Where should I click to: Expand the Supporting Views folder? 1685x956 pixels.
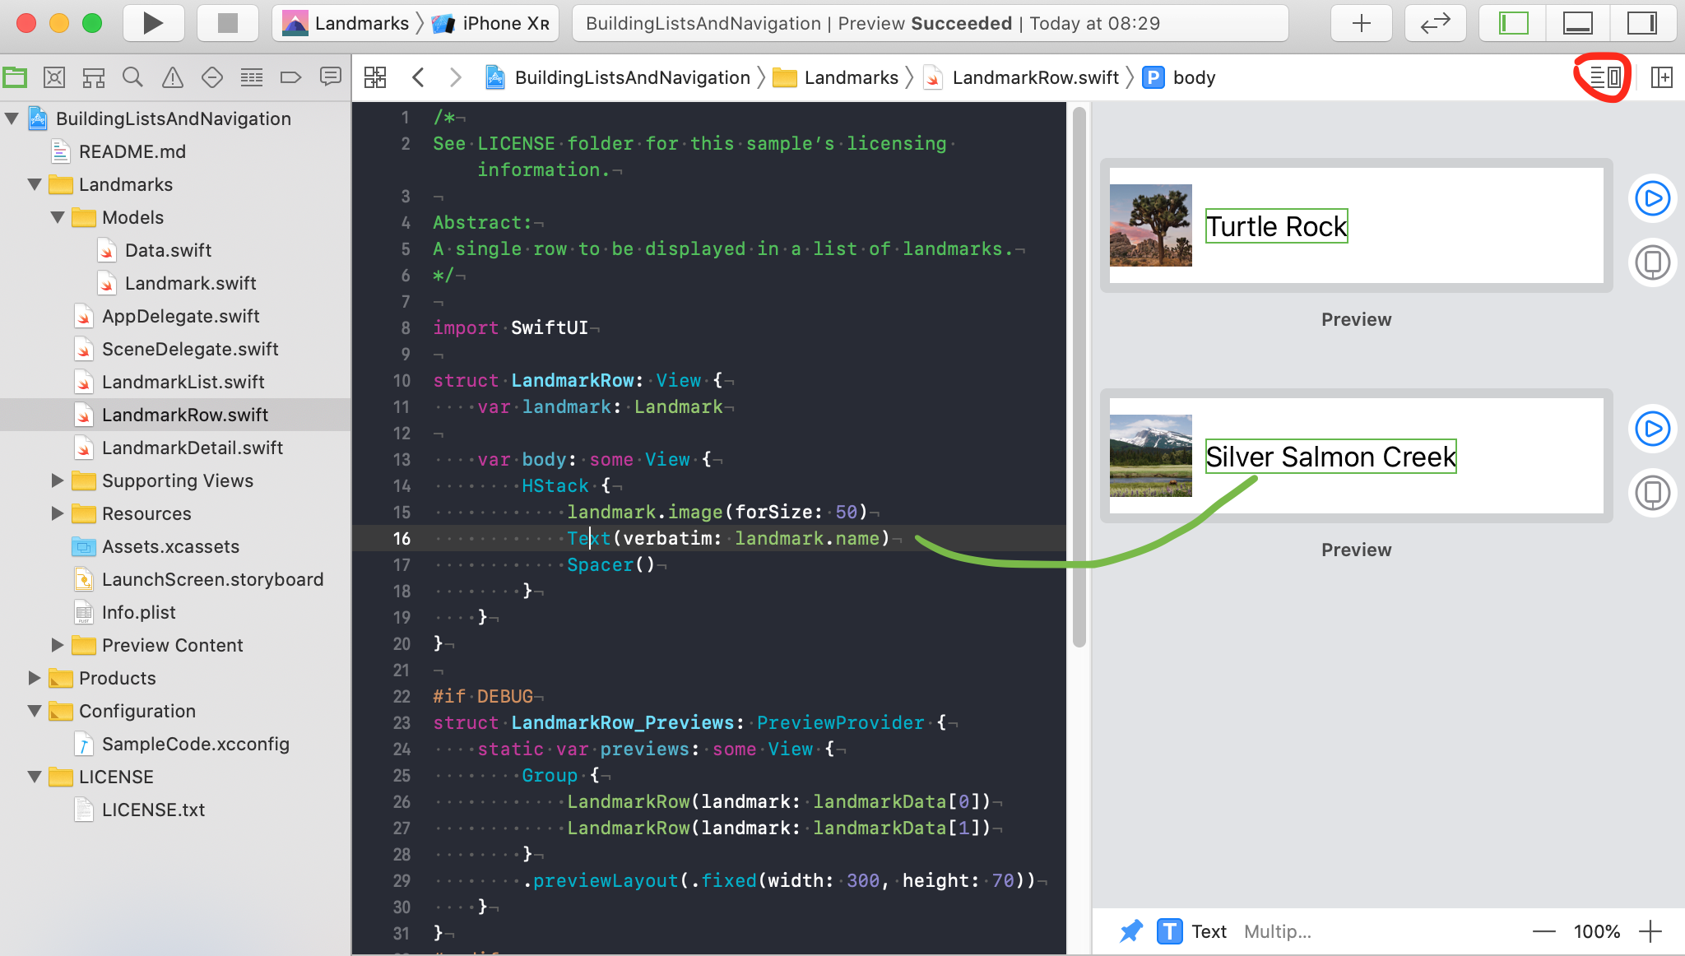(x=58, y=480)
